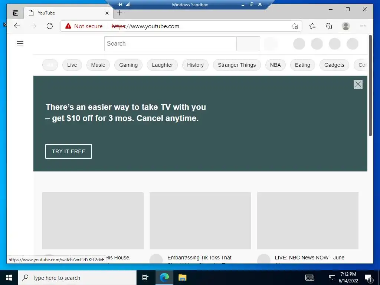This screenshot has height=285, width=380.
Task: Select the All filter chip
Action: coord(50,65)
